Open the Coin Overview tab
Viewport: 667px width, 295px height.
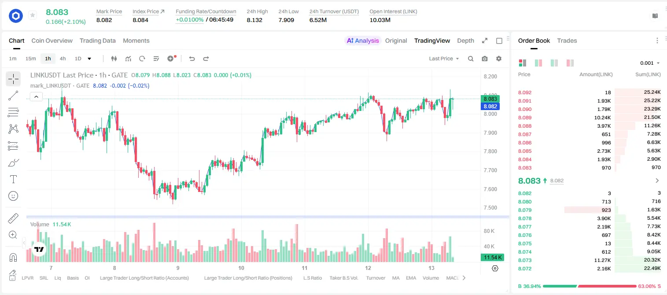tap(52, 41)
